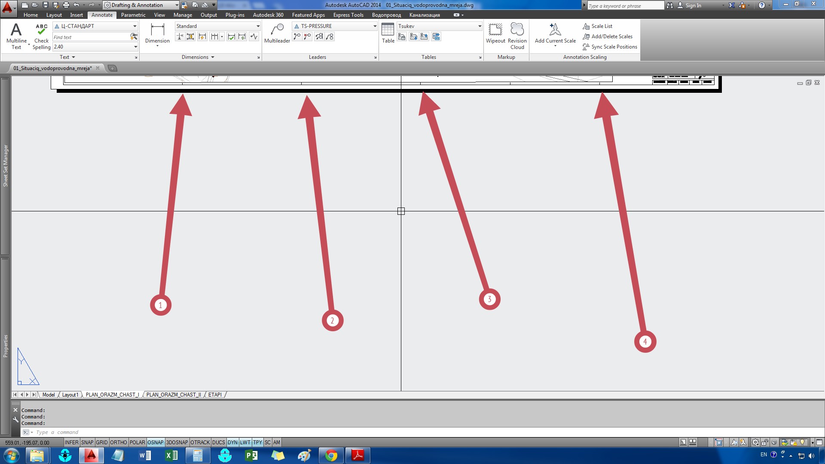Insert a Table from ribbon
The width and height of the screenshot is (825, 464).
[x=388, y=34]
